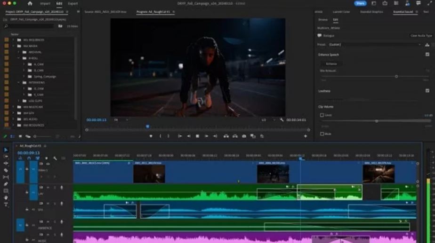Click Extract button in Program monitor
The width and height of the screenshot is (435, 243).
click(x=235, y=136)
